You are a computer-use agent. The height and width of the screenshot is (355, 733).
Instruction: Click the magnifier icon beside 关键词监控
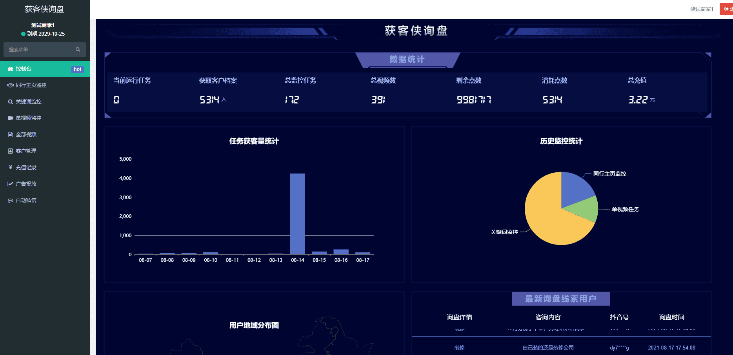click(10, 101)
